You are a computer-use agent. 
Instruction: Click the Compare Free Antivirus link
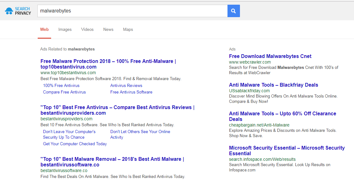pos(64,92)
